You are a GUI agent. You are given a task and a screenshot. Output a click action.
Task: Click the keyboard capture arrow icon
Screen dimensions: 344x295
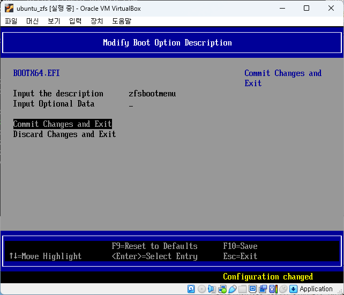(x=293, y=289)
